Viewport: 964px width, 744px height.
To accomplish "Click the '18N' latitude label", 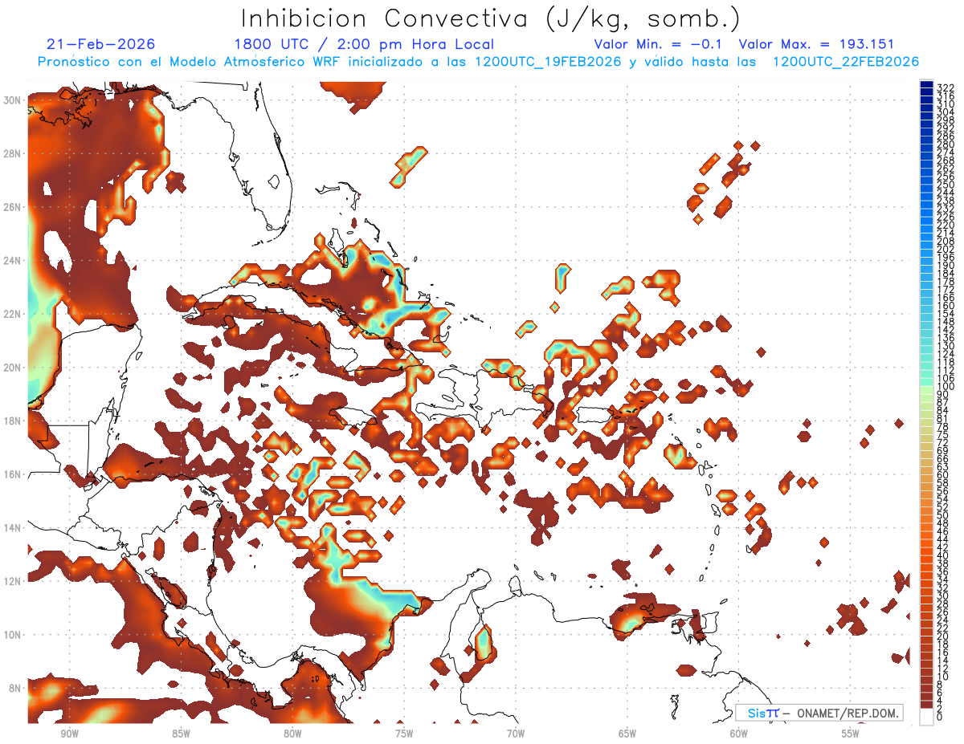I will point(12,421).
